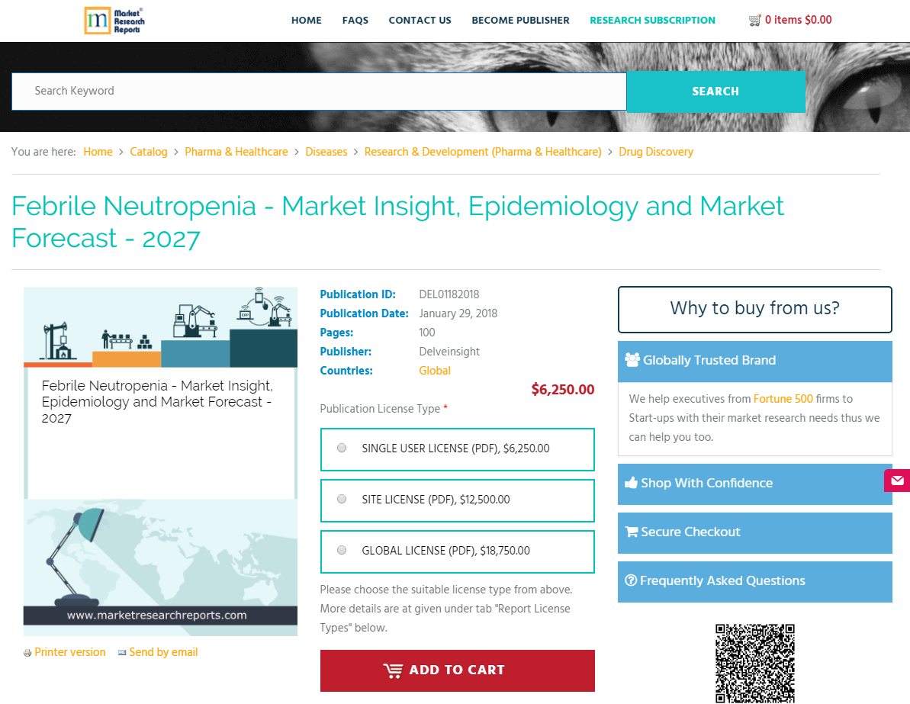Click the Market Research Reports logo

tap(114, 21)
